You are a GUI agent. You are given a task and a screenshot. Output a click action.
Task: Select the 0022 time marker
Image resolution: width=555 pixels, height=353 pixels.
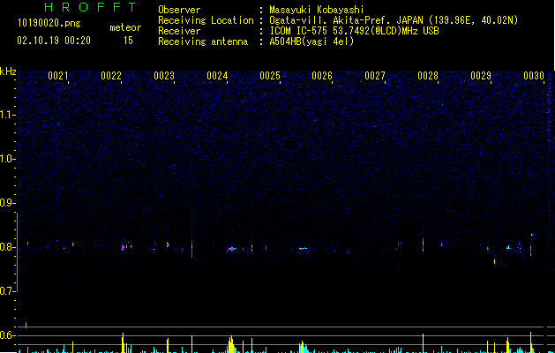[x=111, y=76]
